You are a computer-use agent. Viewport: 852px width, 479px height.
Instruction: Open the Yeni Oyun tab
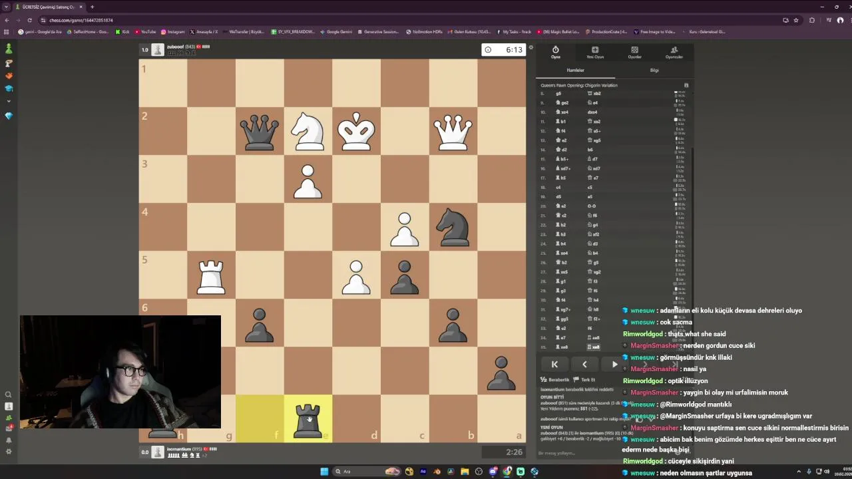594,53
